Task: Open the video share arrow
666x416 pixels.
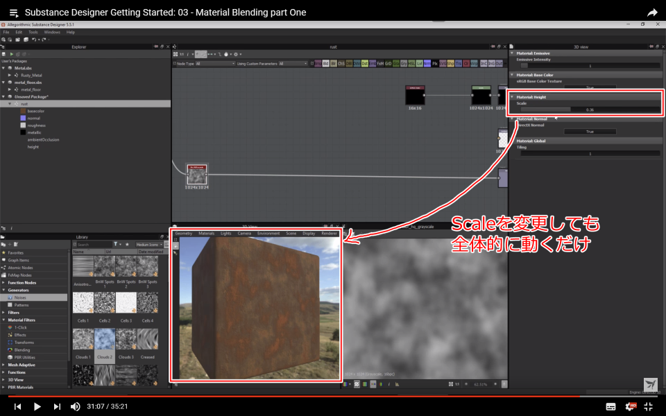Action: pyautogui.click(x=652, y=12)
